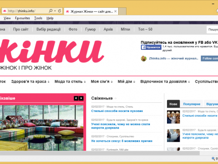This screenshot has width=218, height=164.
Task: Click sidebar thumbnail of bedroom mirror article
Action: click(x=174, y=136)
